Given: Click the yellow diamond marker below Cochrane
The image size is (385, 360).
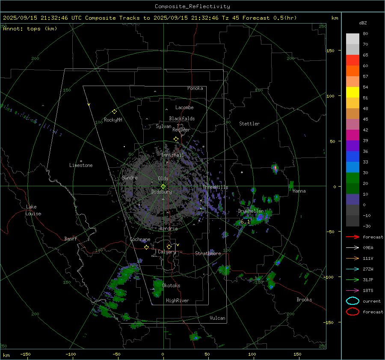Looking at the screenshot, I should tap(147, 247).
